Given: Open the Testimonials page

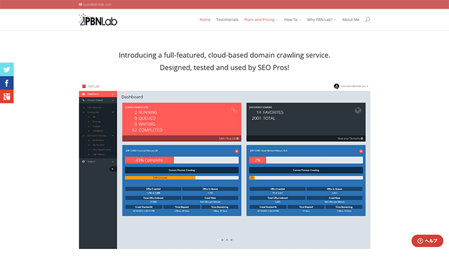Looking at the screenshot, I should pyautogui.click(x=227, y=19).
